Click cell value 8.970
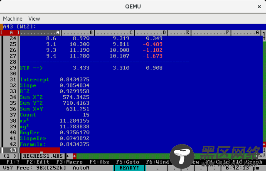The width and height of the screenshot is (266, 171). 81,39
